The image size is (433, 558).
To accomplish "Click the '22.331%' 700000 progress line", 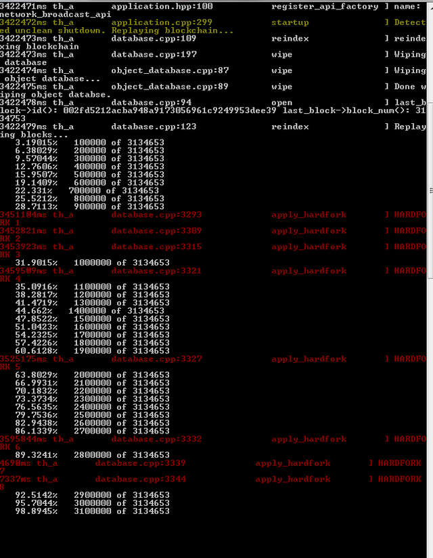I will 87,191.
